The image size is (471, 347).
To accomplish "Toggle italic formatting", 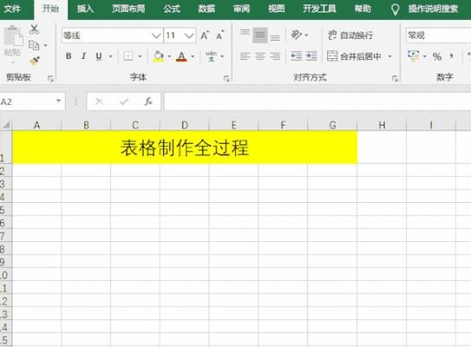I will (x=84, y=56).
